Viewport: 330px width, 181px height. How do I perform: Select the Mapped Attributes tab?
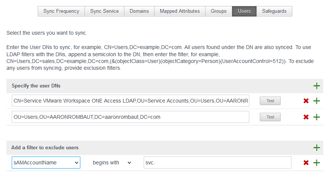(x=180, y=11)
